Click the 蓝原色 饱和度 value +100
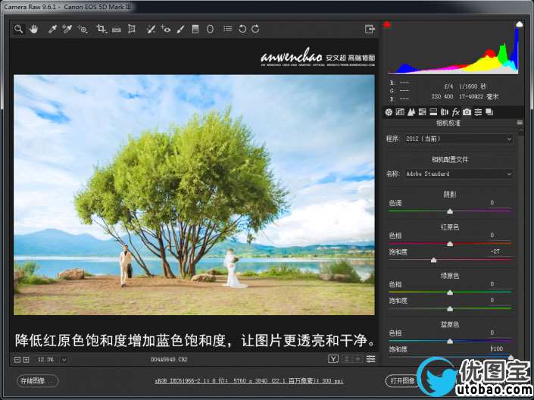Viewport: 534px width, 400px height. click(497, 348)
